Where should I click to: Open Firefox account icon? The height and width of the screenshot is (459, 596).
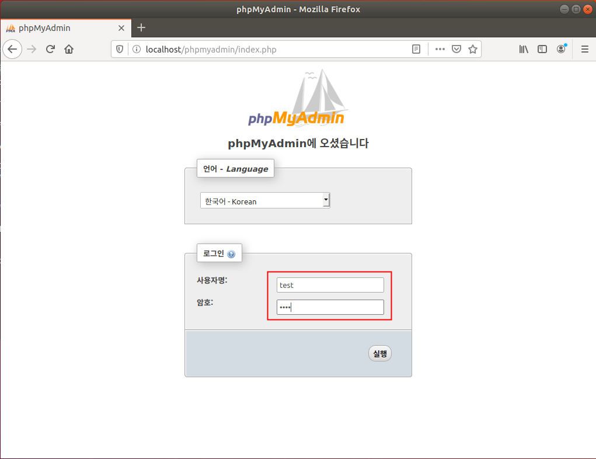562,48
